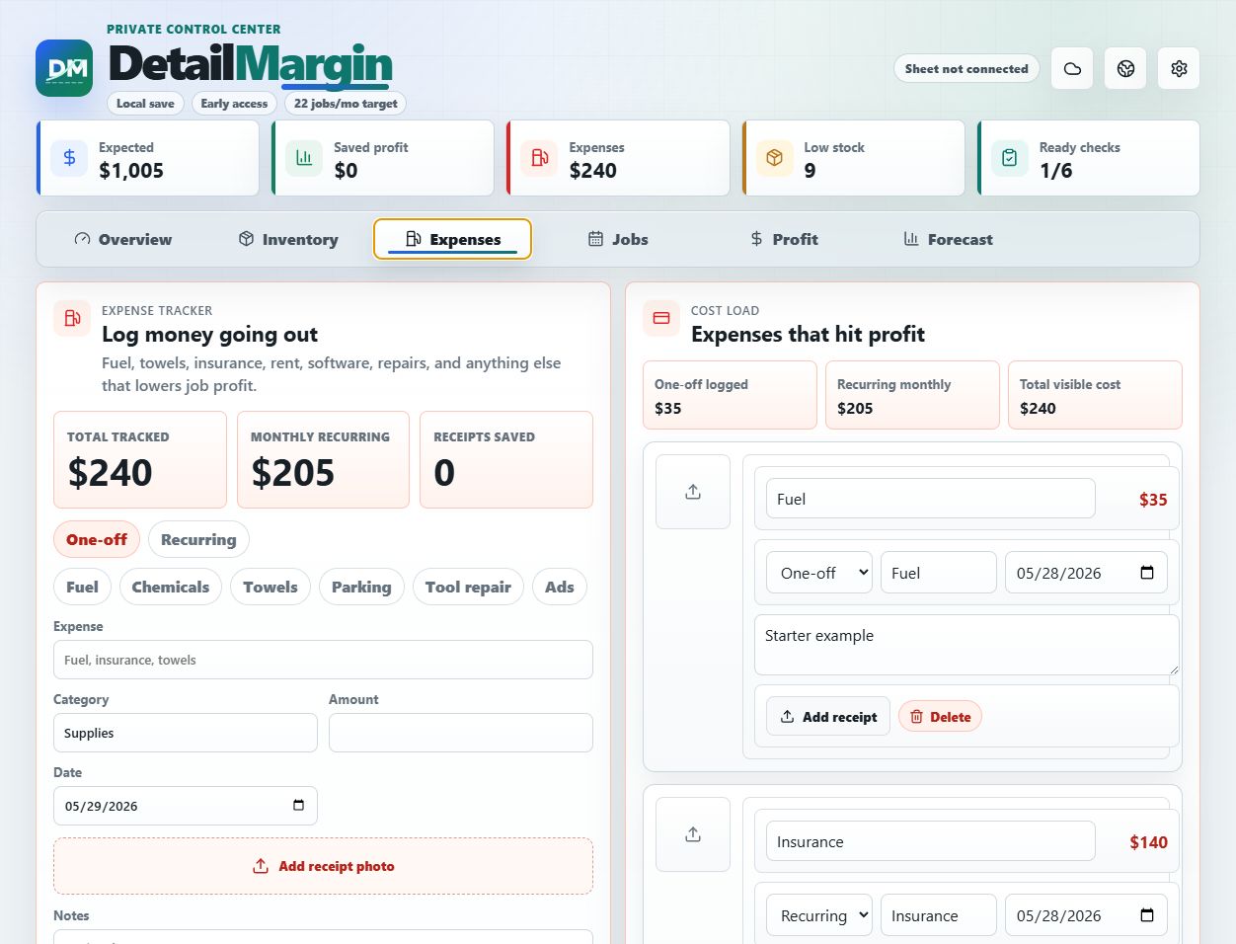Open the One-off type dropdown on Fuel entry
The height and width of the screenshot is (944, 1236).
pos(819,573)
